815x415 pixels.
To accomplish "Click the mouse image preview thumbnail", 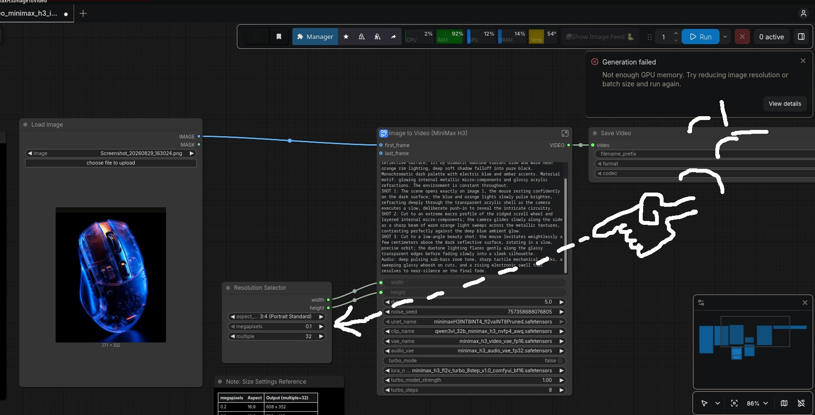I will 111,275.
